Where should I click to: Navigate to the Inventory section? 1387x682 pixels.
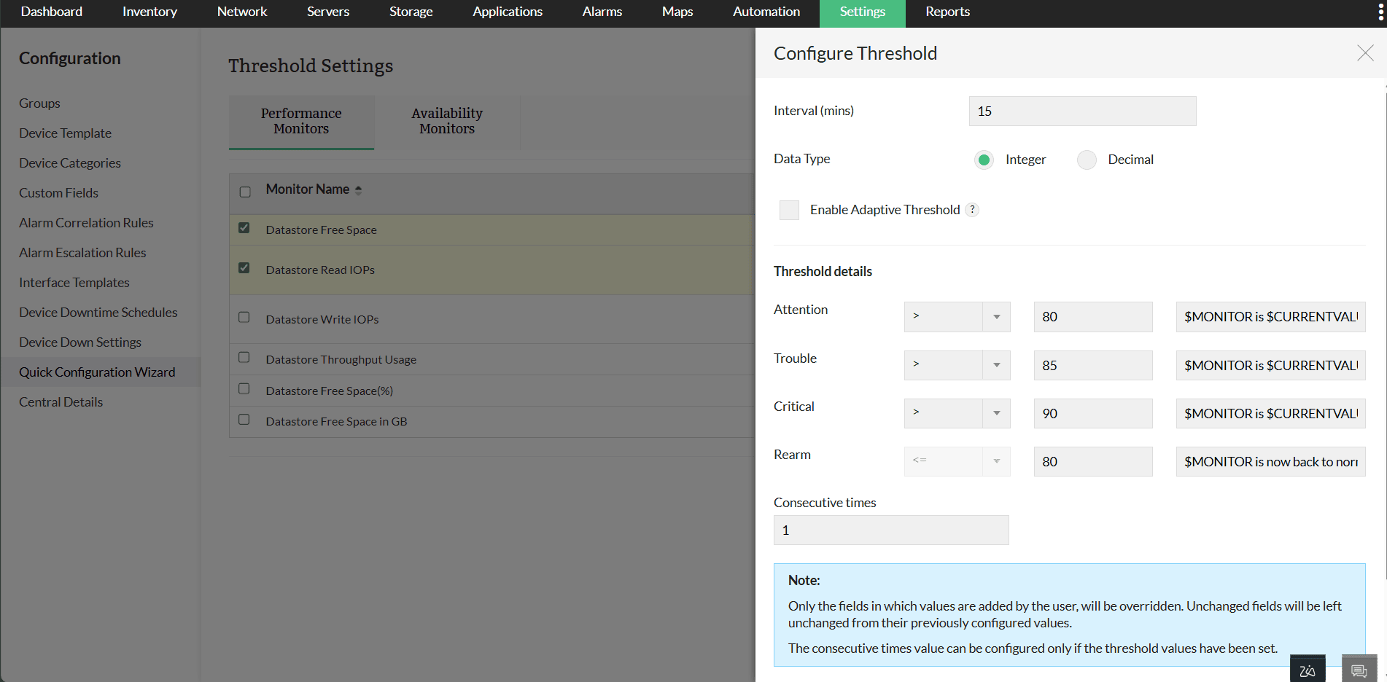point(149,12)
